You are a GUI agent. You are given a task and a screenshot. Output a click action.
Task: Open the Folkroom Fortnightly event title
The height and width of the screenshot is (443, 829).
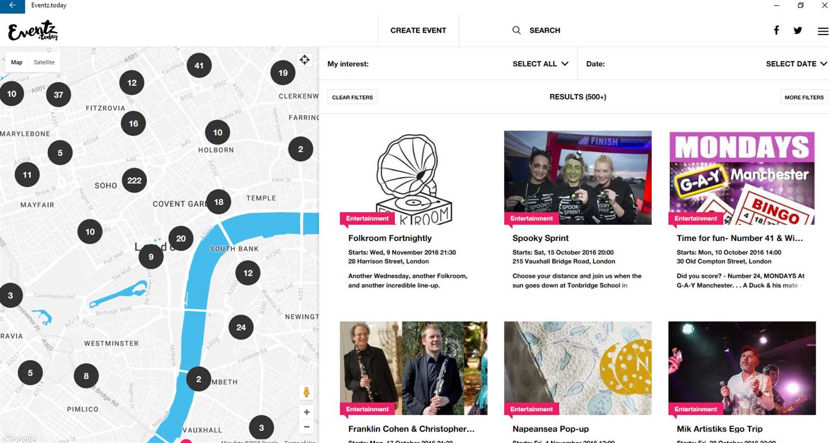click(390, 238)
